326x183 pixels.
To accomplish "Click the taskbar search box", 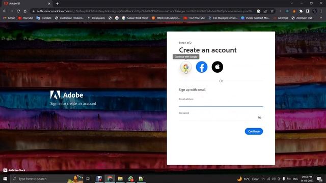I will pos(47,178).
